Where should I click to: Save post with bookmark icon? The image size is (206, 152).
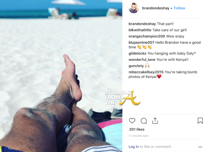coord(200,120)
